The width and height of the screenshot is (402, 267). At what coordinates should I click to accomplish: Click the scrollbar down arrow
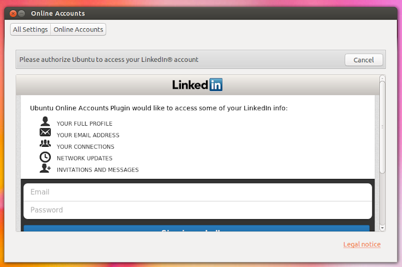(382, 228)
